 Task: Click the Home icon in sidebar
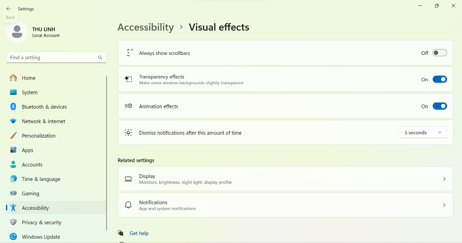pos(13,78)
